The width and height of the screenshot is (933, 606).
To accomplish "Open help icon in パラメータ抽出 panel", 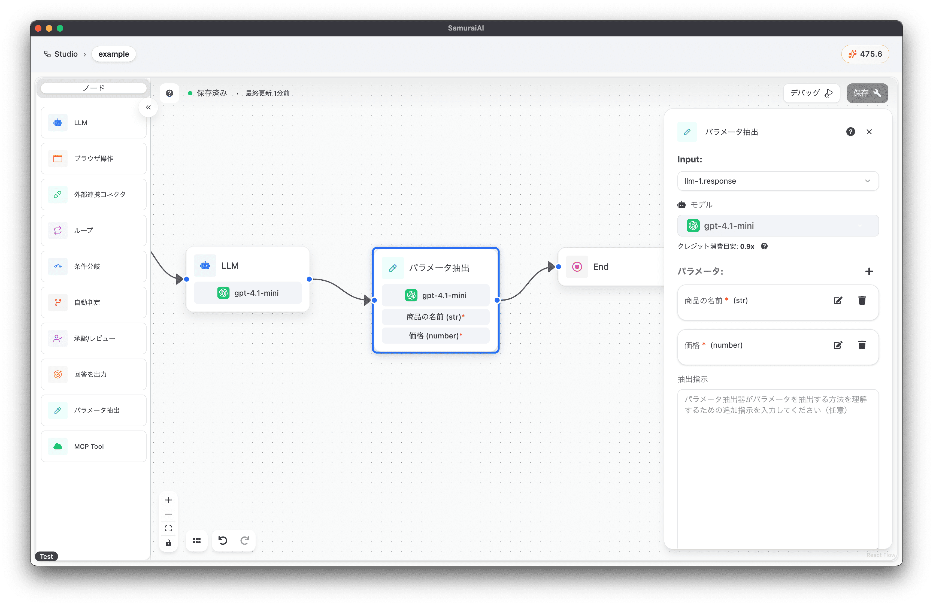I will click(x=850, y=132).
